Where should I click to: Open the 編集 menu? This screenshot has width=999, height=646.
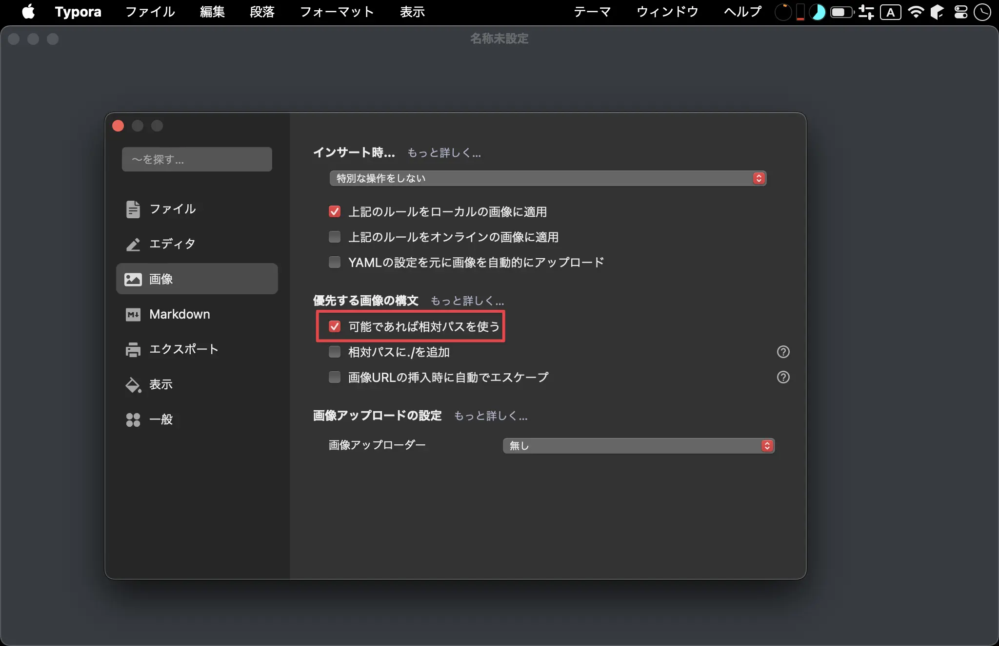pyautogui.click(x=212, y=12)
